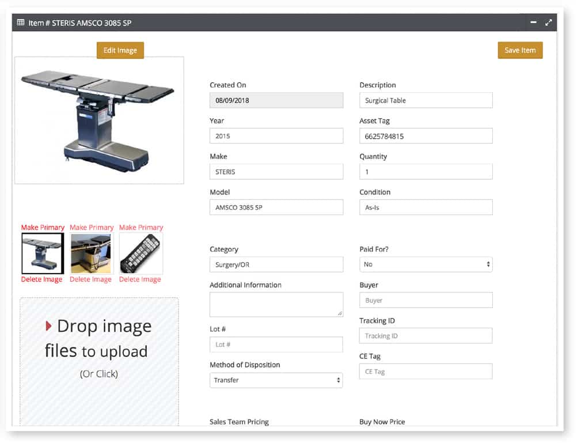Make the first table thumbnail primary
This screenshot has width=581, height=443.
pos(43,227)
